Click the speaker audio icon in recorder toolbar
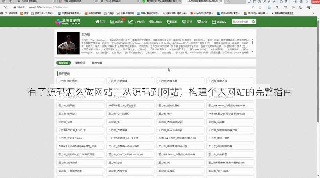The height and width of the screenshot is (178, 320). click(x=295, y=1)
